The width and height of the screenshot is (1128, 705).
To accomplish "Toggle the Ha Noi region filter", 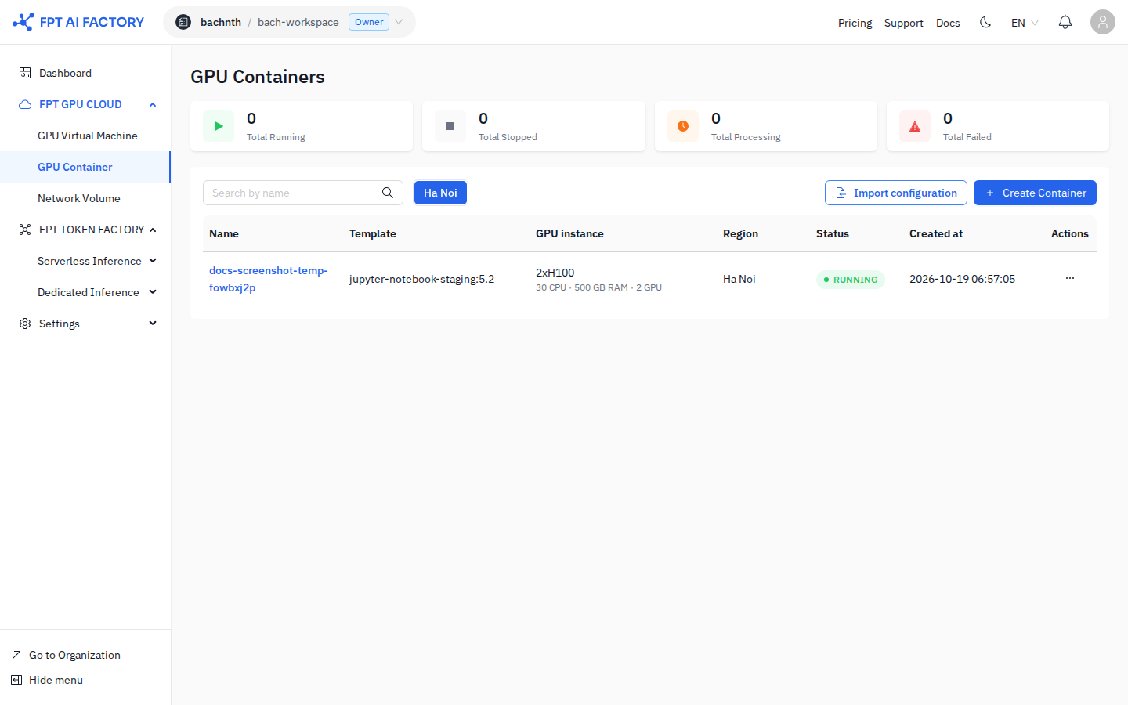I will (x=440, y=193).
